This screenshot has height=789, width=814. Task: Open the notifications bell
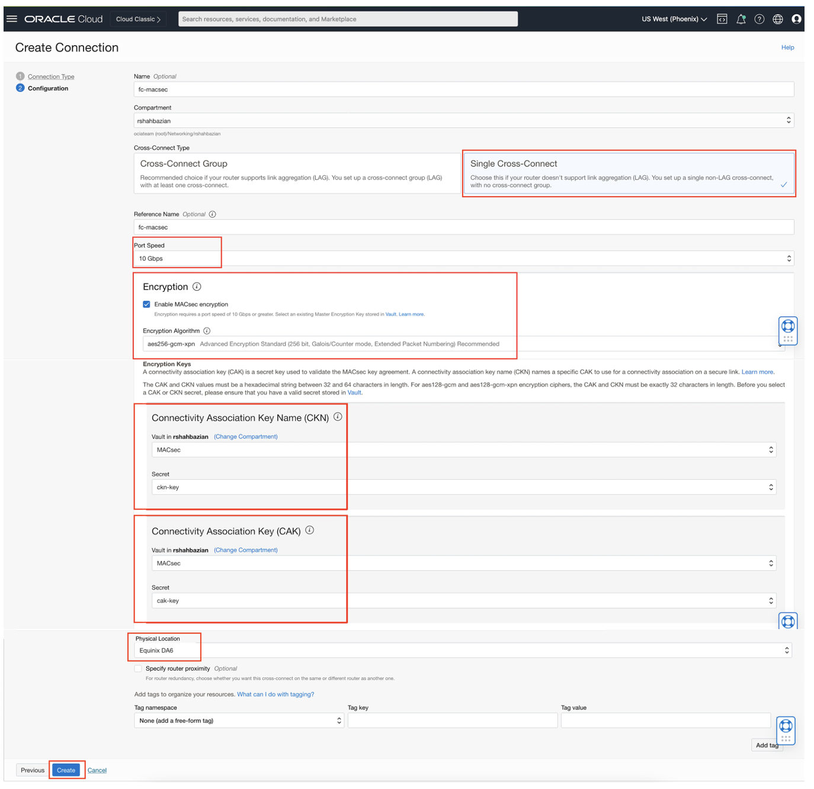(x=741, y=19)
